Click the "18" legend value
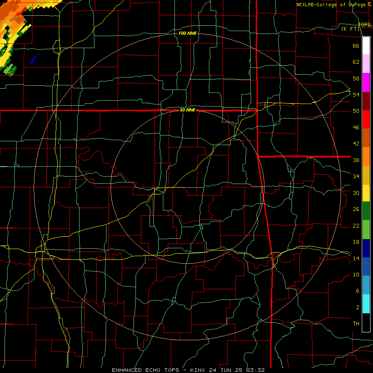 click(x=356, y=242)
